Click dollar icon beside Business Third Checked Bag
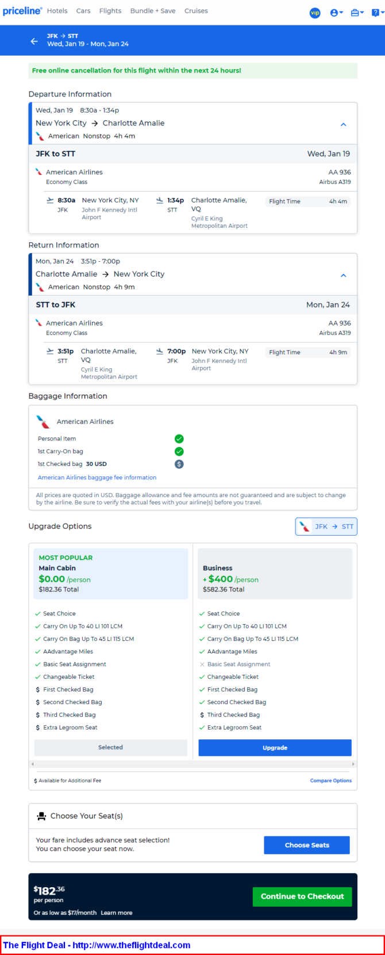 202,715
